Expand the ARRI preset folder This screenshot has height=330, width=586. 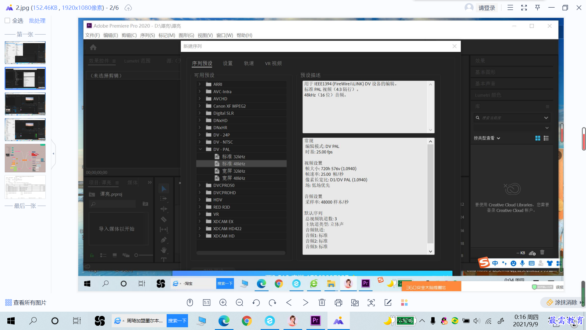200,84
